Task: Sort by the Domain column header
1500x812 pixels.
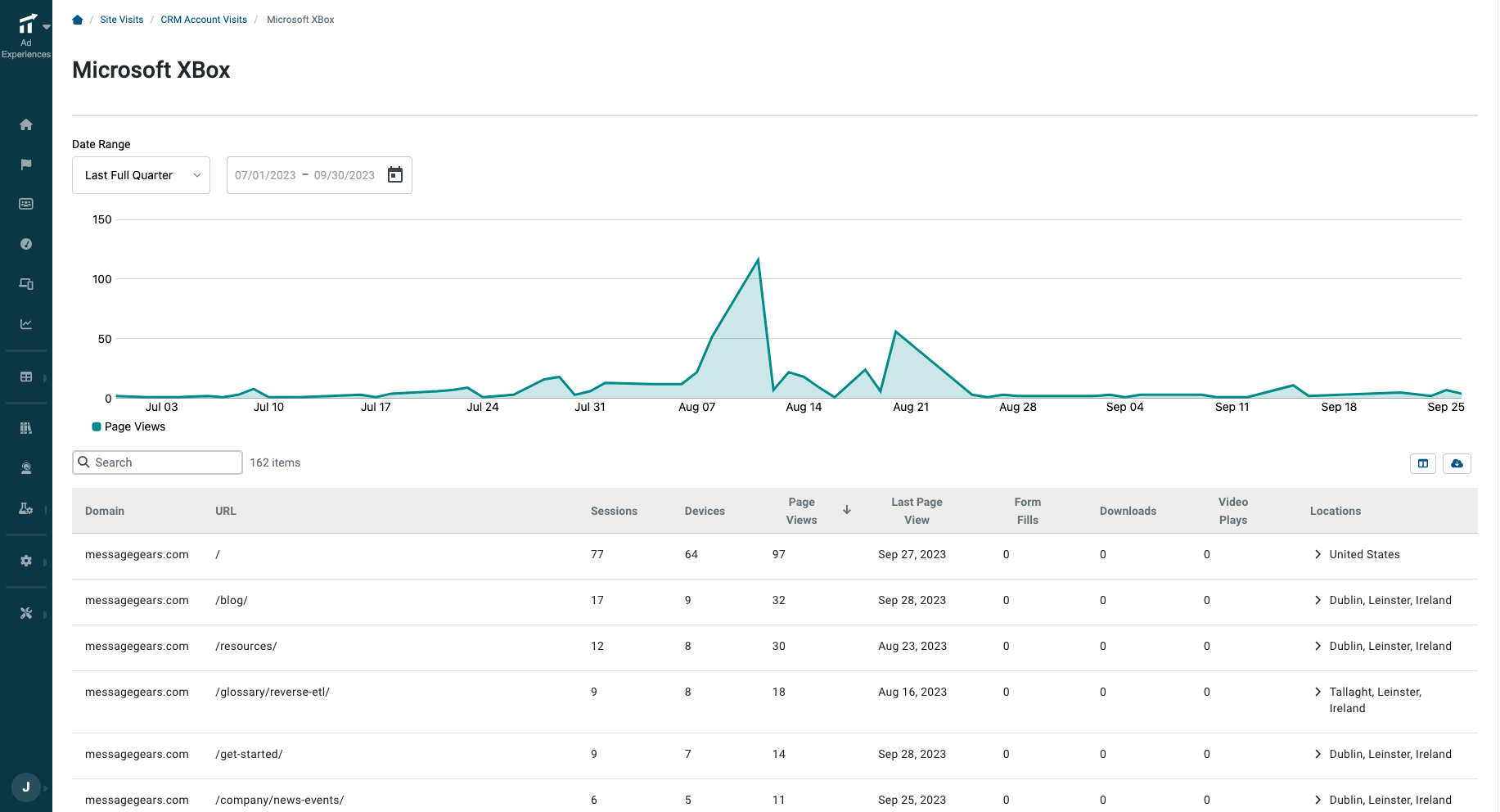Action: click(105, 511)
